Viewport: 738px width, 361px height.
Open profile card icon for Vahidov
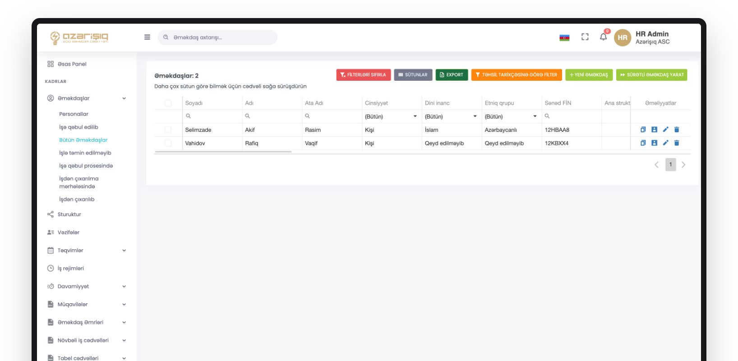(x=654, y=143)
